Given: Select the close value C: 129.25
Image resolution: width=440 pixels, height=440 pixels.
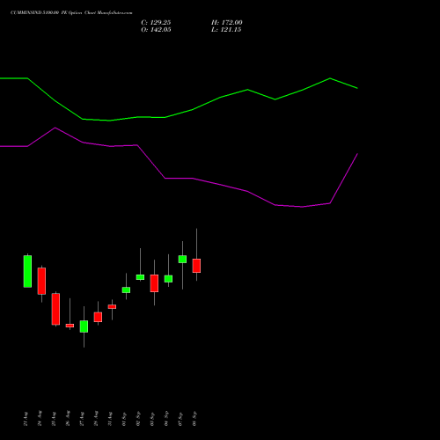Looking at the screenshot, I should pyautogui.click(x=156, y=23).
